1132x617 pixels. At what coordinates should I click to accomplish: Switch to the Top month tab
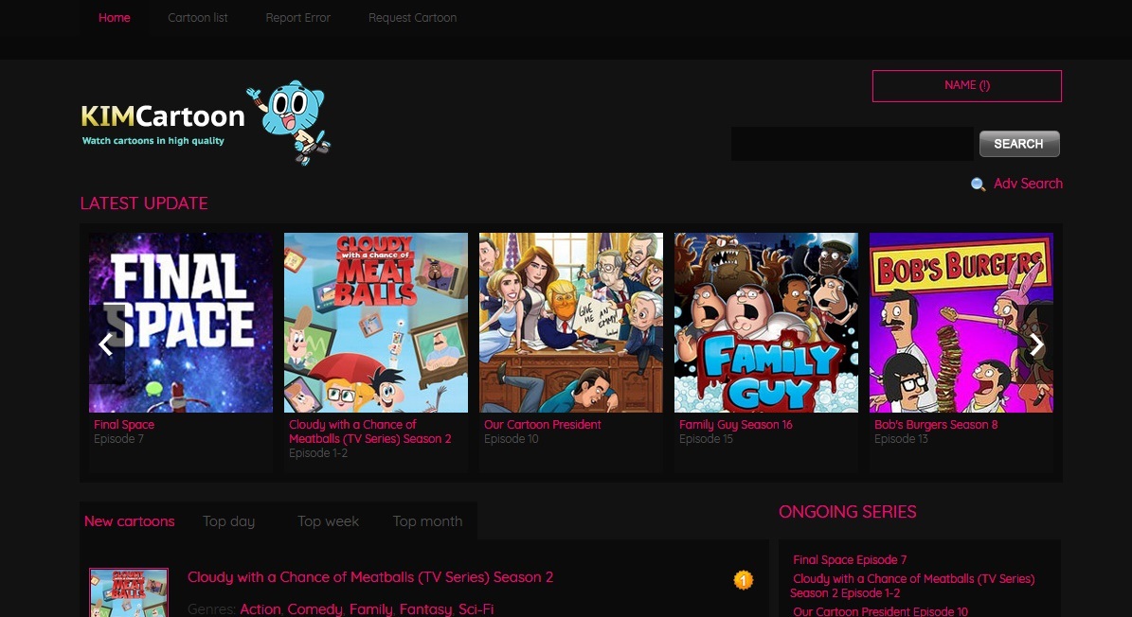coord(427,521)
